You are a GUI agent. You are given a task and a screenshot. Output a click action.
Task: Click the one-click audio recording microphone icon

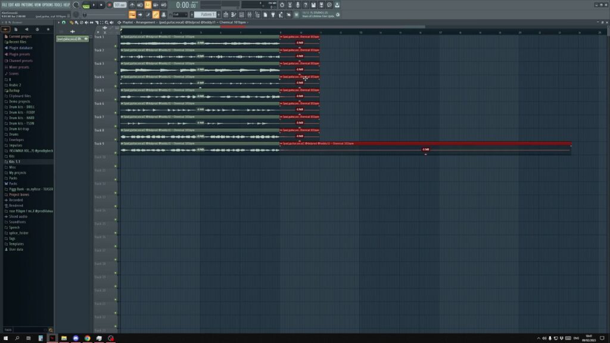point(298,5)
